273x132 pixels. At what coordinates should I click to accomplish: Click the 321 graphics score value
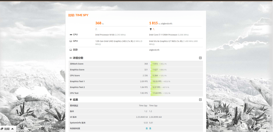click(146, 70)
